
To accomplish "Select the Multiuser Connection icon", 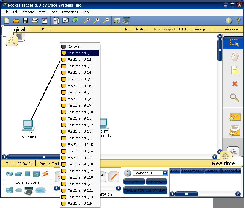I will click(40, 190).
